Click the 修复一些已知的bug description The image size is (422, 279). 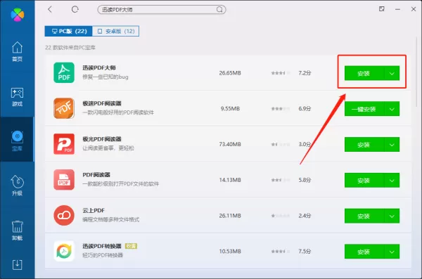pyautogui.click(x=105, y=77)
